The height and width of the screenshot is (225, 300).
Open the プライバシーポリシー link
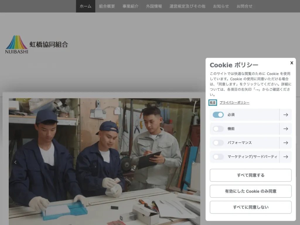tap(234, 103)
